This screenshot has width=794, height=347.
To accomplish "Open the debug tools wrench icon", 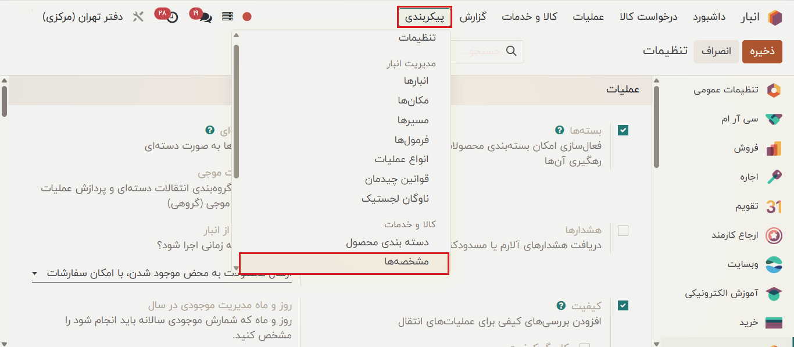I will [x=138, y=17].
